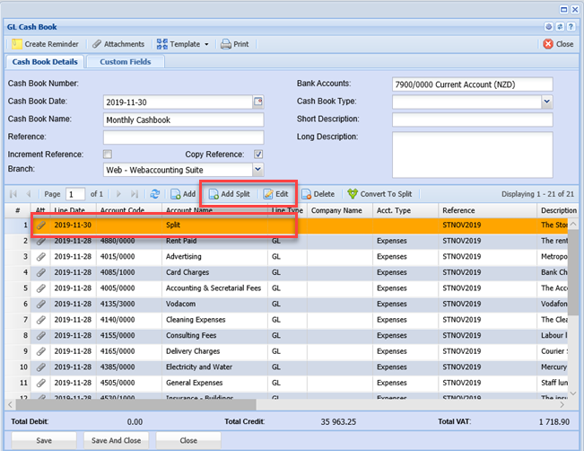Refresh the cash book grid

155,194
